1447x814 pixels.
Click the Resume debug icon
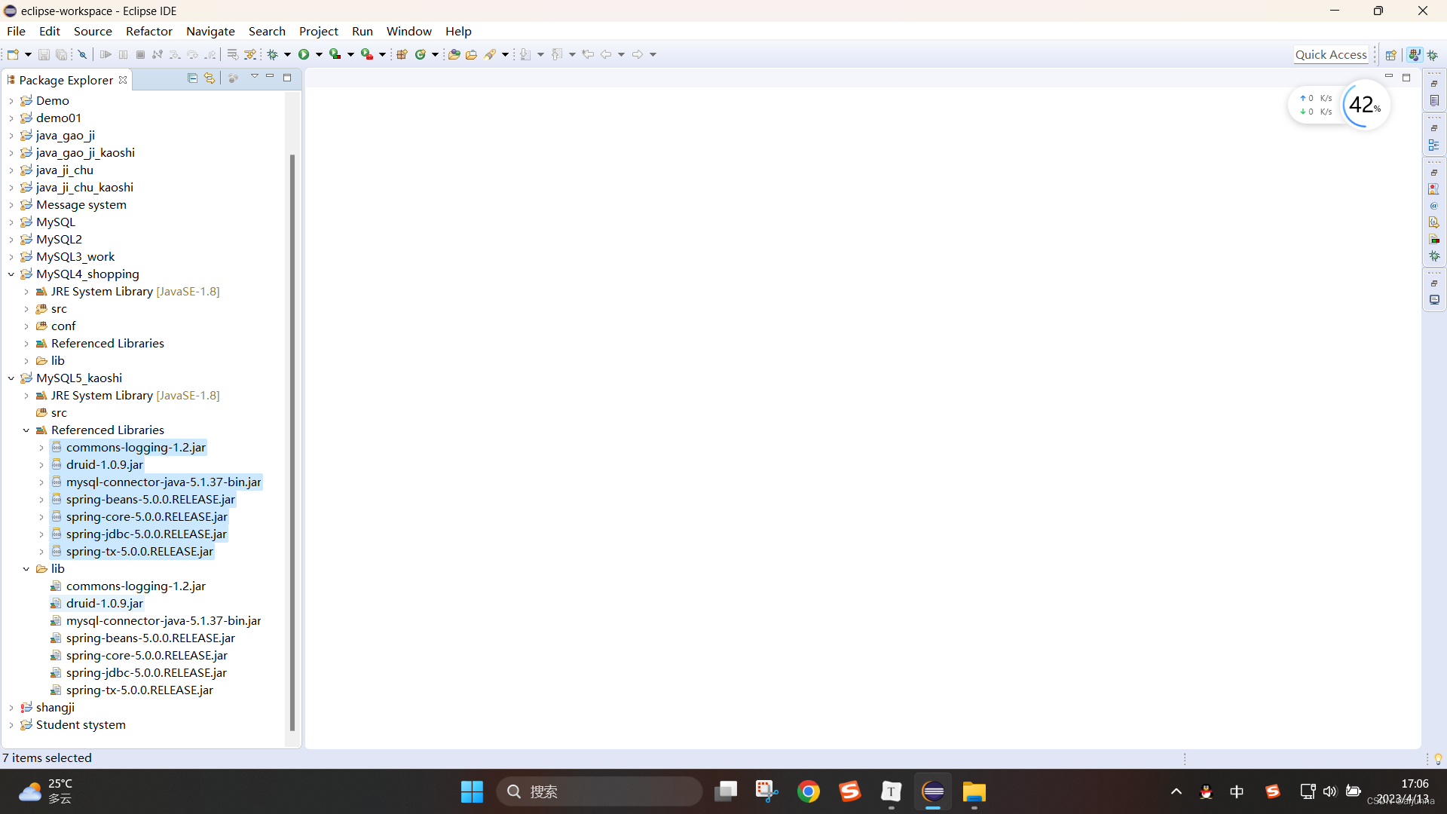(106, 54)
